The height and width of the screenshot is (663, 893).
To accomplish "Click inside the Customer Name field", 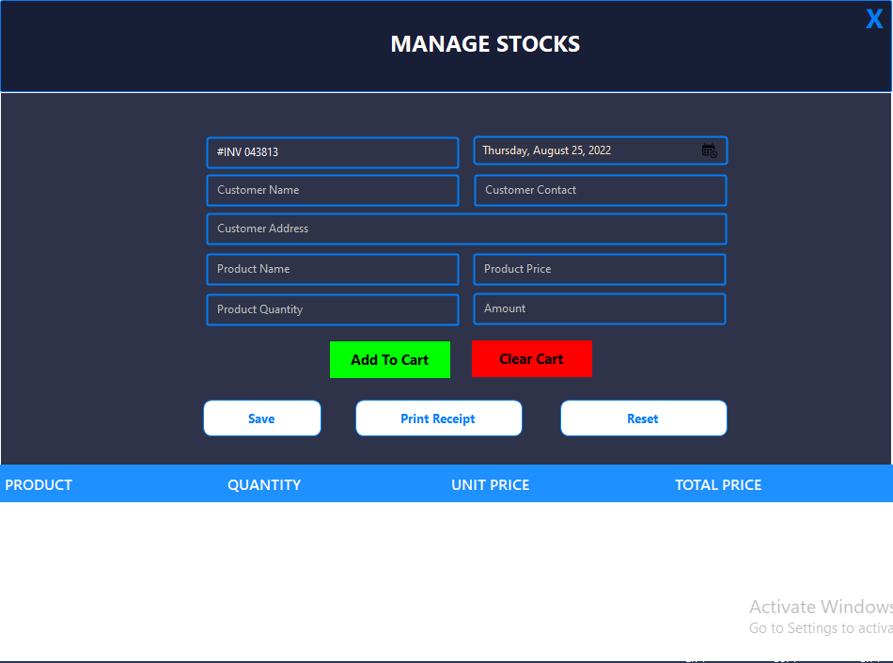I will tap(332, 190).
